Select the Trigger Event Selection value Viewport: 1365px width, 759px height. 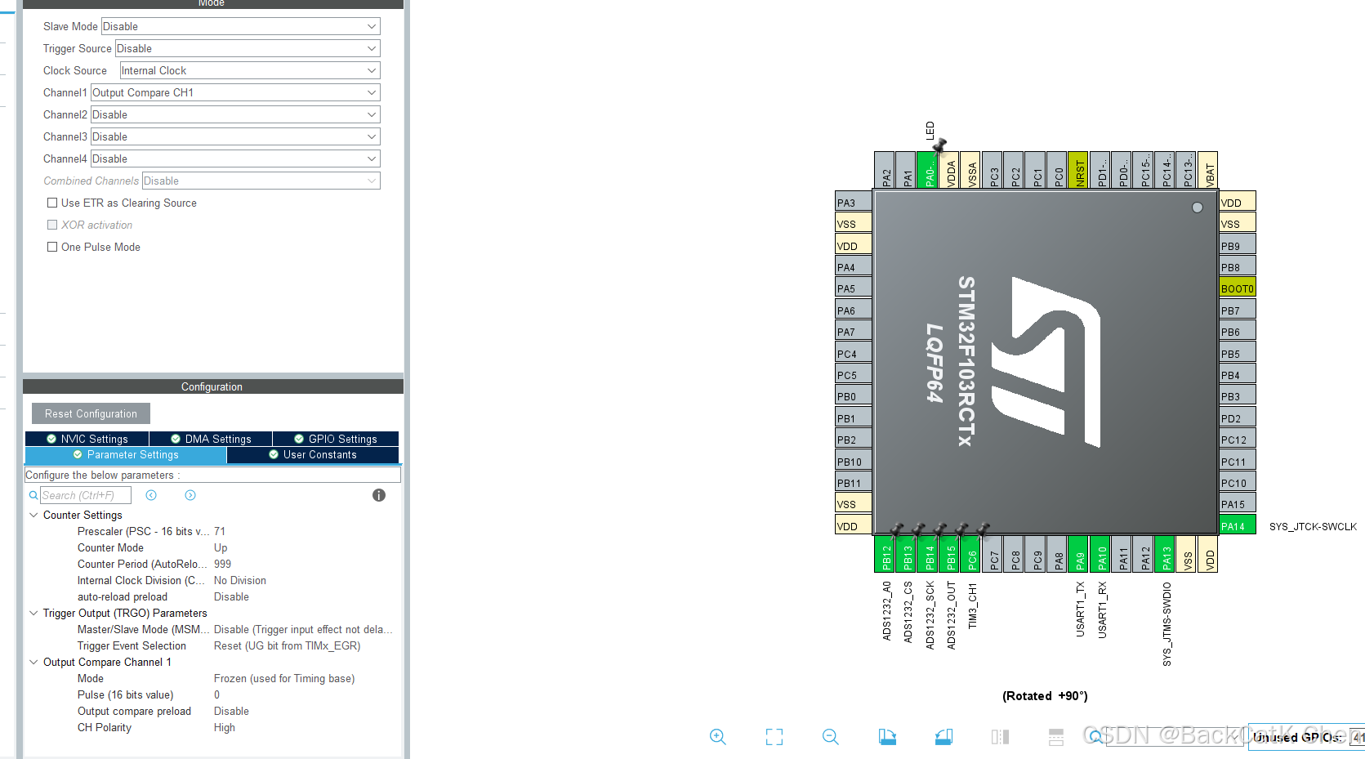point(287,645)
